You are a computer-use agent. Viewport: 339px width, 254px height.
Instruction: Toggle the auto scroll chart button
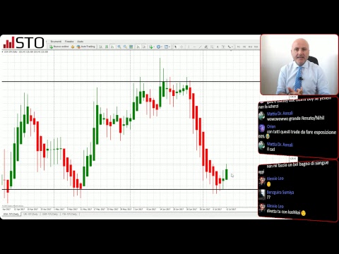point(138,47)
